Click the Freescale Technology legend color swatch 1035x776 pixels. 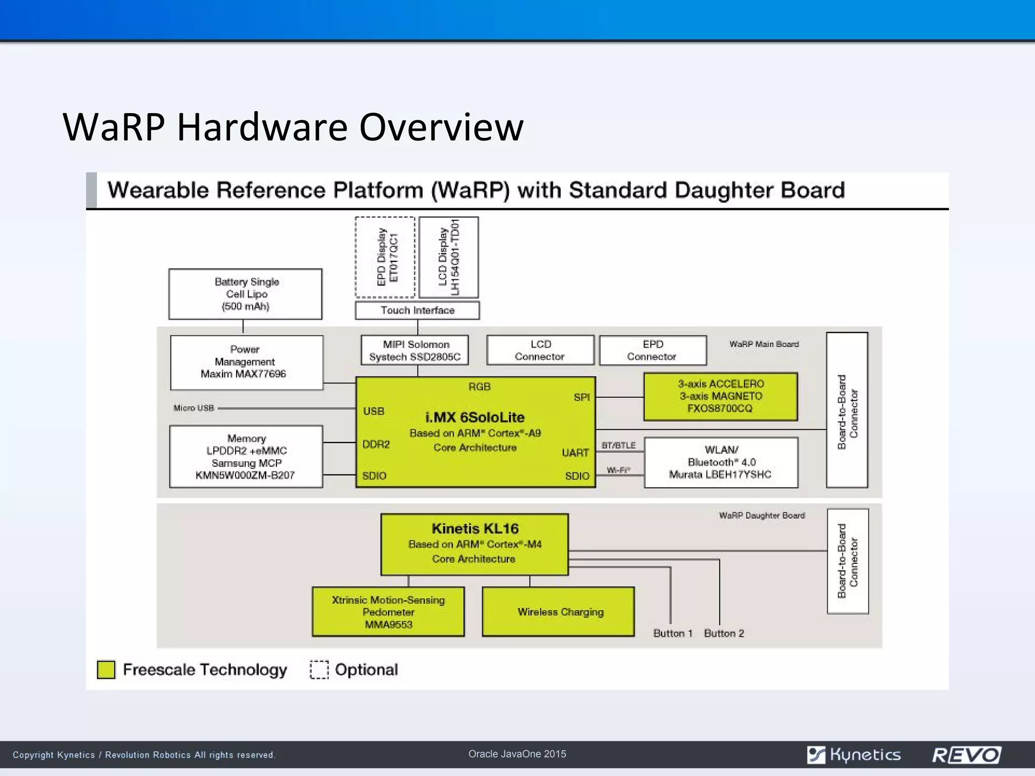coord(106,669)
